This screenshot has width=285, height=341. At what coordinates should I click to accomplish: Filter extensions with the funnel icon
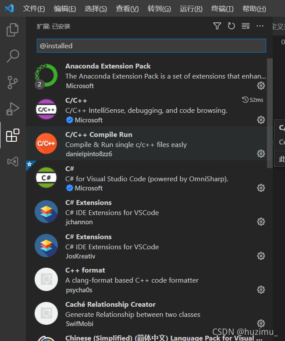point(217,26)
